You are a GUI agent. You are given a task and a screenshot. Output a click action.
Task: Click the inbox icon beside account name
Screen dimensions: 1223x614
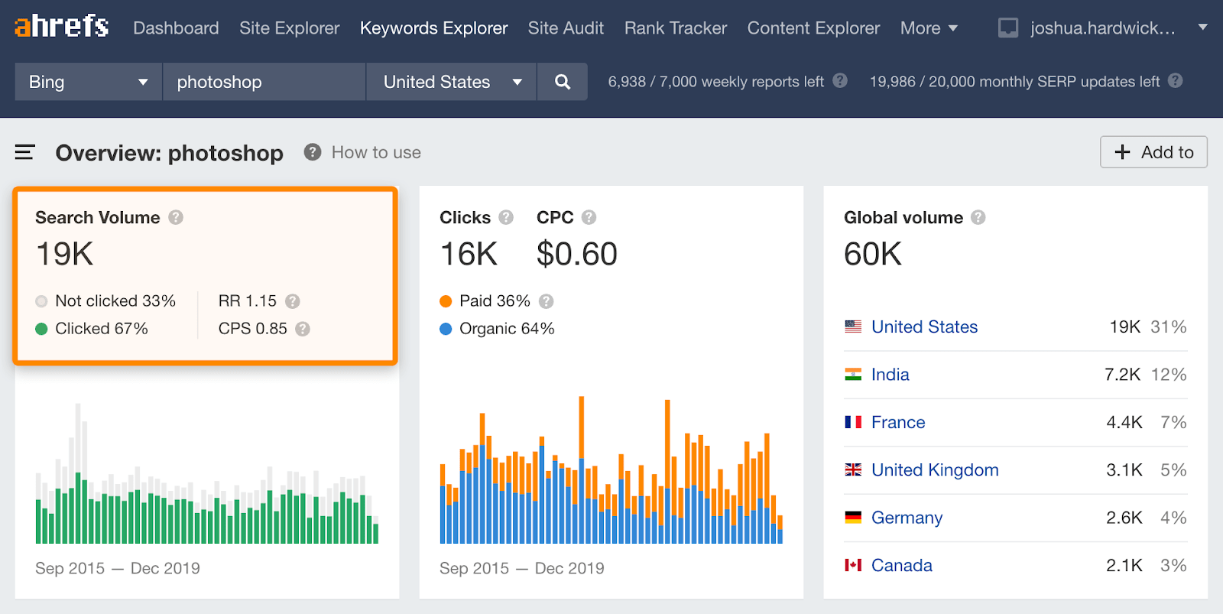click(1008, 28)
